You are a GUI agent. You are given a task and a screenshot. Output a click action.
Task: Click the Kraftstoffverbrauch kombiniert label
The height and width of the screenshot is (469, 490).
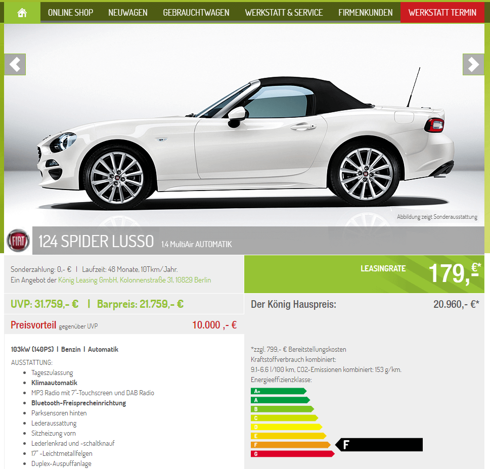pos(293,359)
